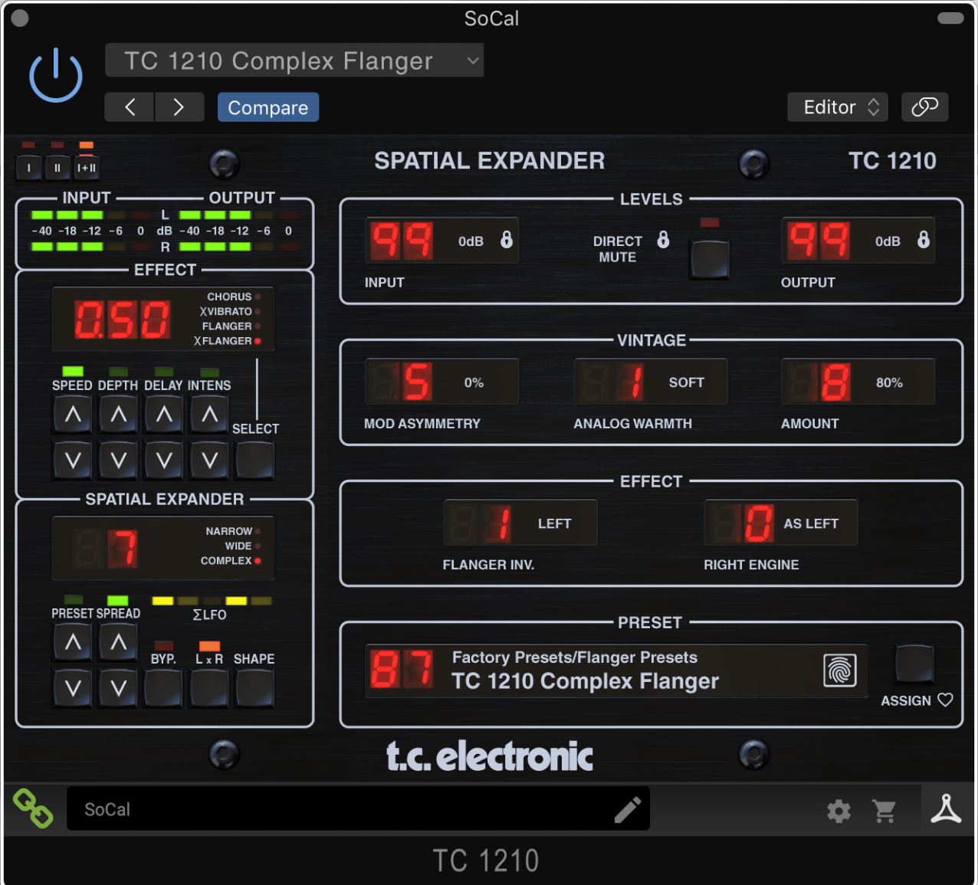
Task: Toggle the BYP. bypass button
Action: 163,688
